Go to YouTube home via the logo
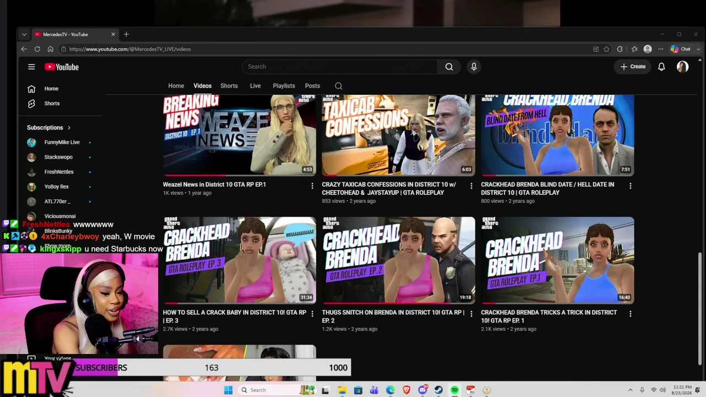The image size is (706, 397). pos(62,67)
